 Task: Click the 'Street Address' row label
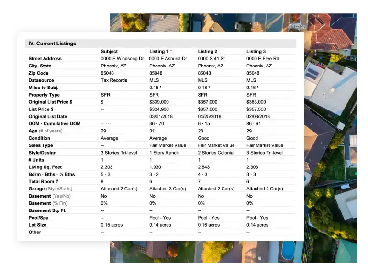[45, 59]
